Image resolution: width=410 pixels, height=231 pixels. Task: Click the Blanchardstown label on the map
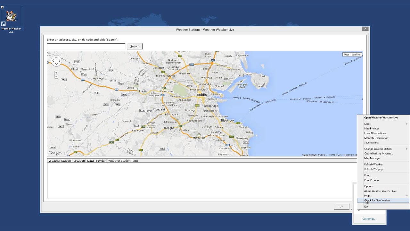click(x=166, y=76)
